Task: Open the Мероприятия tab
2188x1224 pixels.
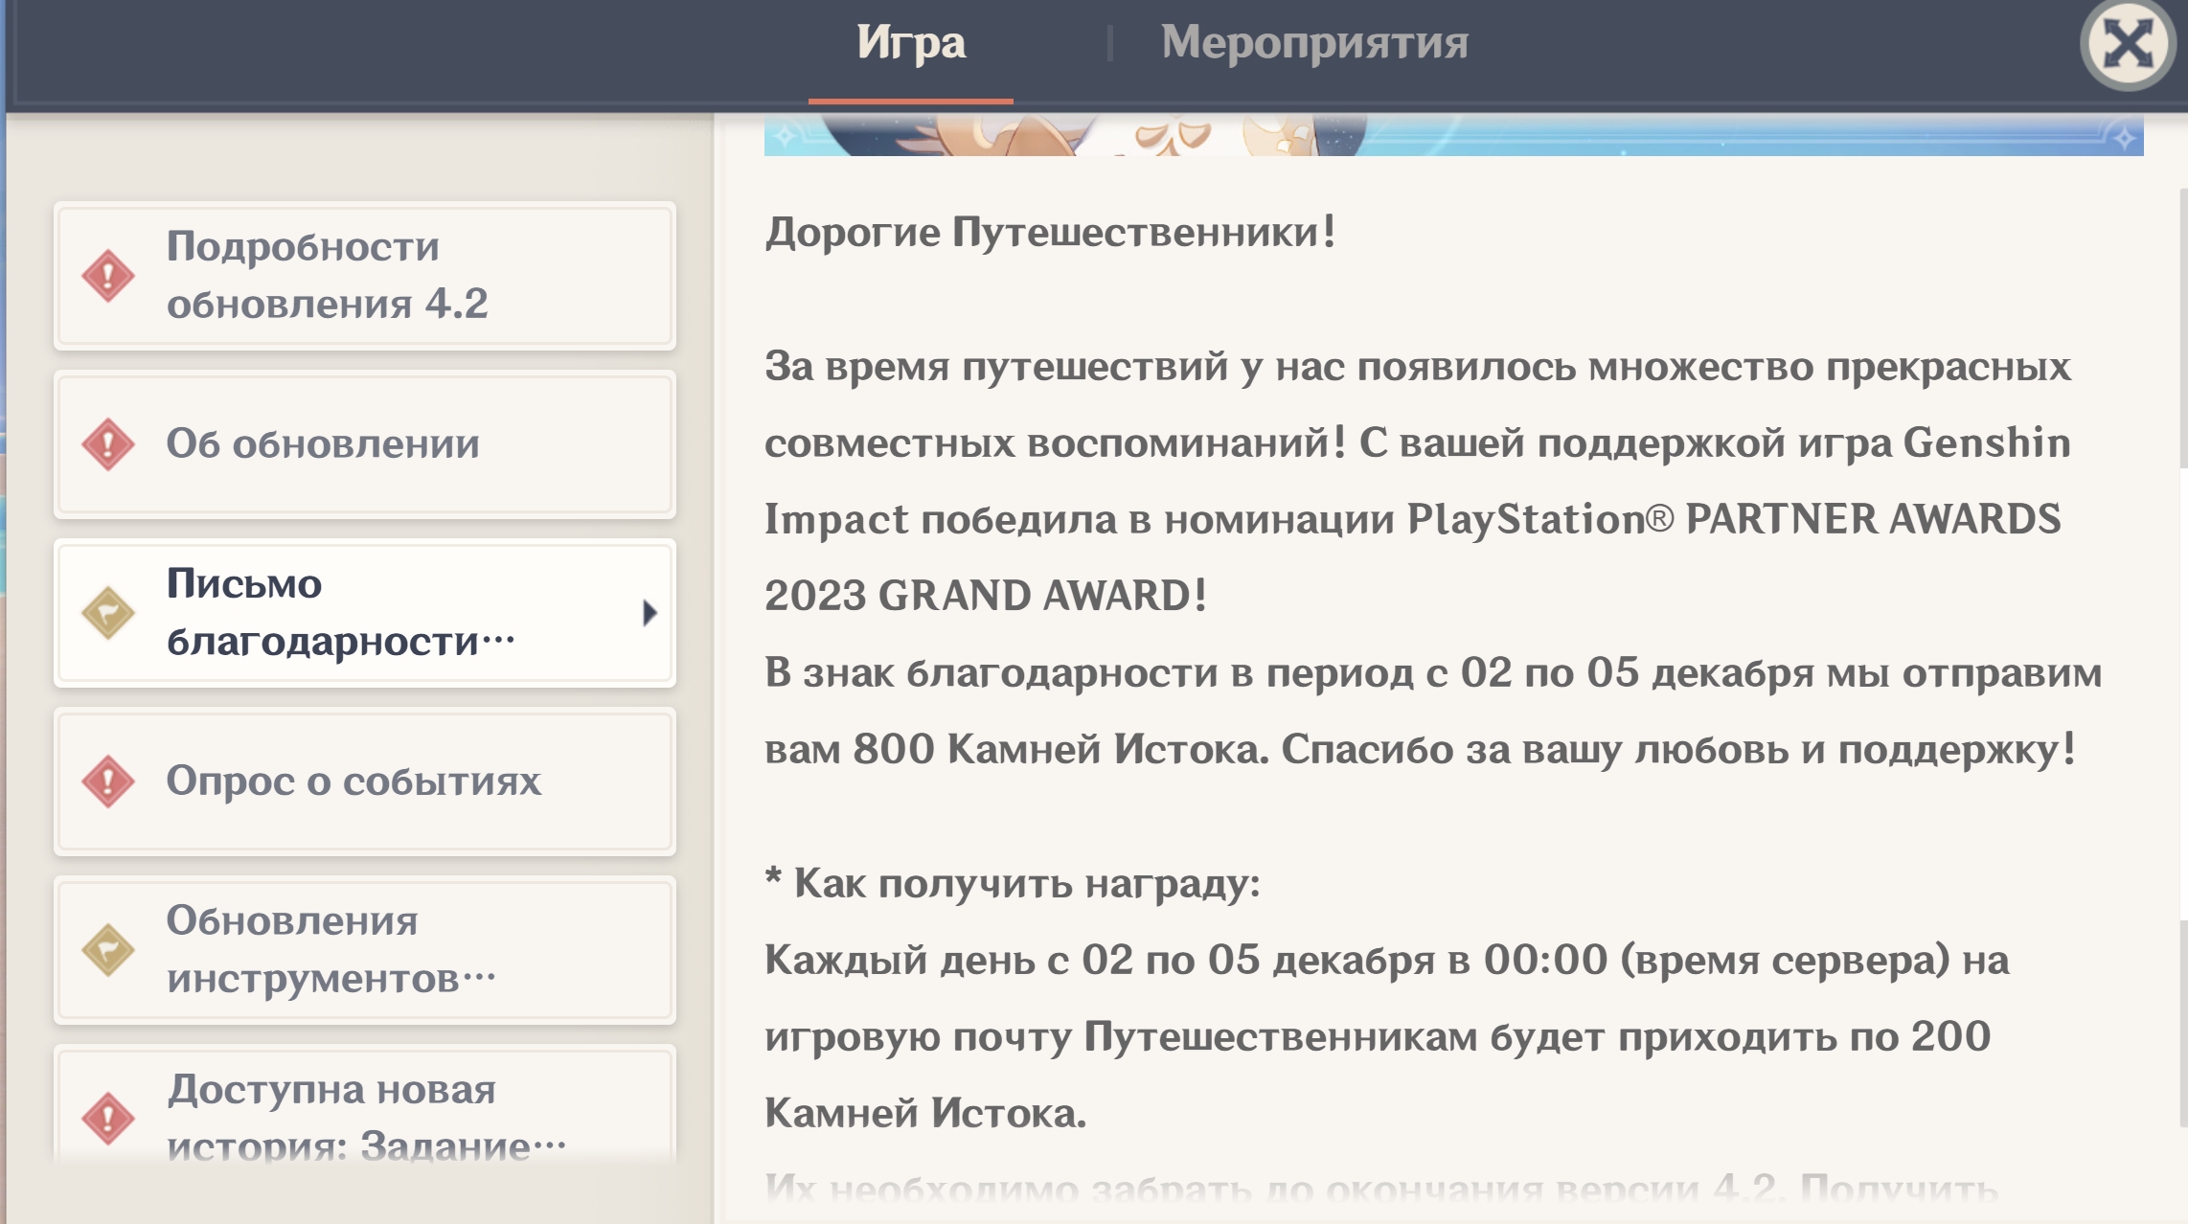Action: pos(1314,43)
